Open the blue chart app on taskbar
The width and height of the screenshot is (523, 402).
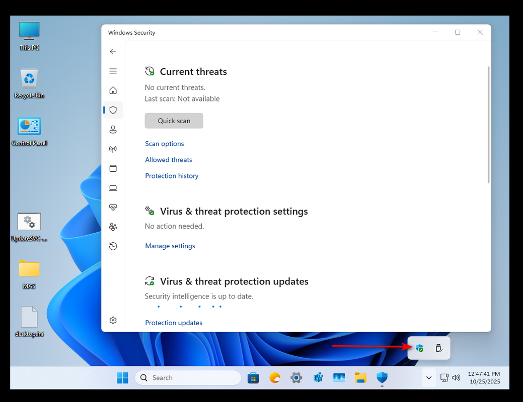pyautogui.click(x=339, y=378)
